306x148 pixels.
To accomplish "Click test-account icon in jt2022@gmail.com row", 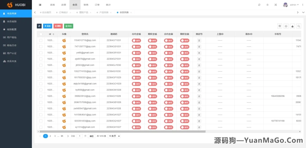I will click(x=199, y=65).
